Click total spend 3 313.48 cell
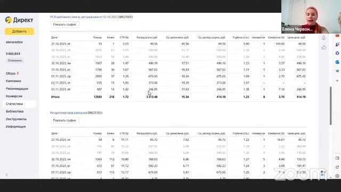341x192 pixels. (152, 97)
